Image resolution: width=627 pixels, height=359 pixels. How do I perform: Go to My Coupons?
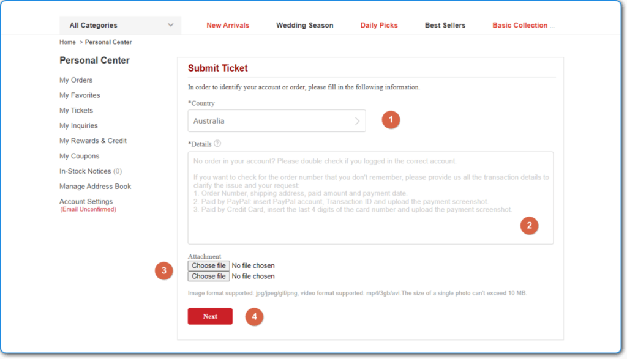click(x=79, y=156)
